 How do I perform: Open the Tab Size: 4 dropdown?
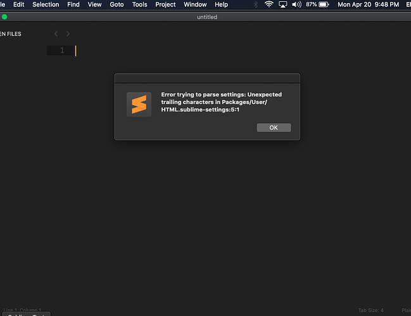coord(371,310)
